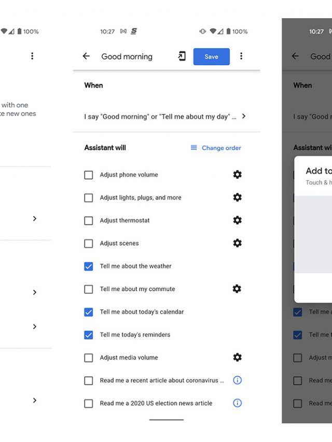Image resolution: width=332 pixels, height=442 pixels.
Task: Uncheck Tell me about the weather
Action: [x=89, y=266]
